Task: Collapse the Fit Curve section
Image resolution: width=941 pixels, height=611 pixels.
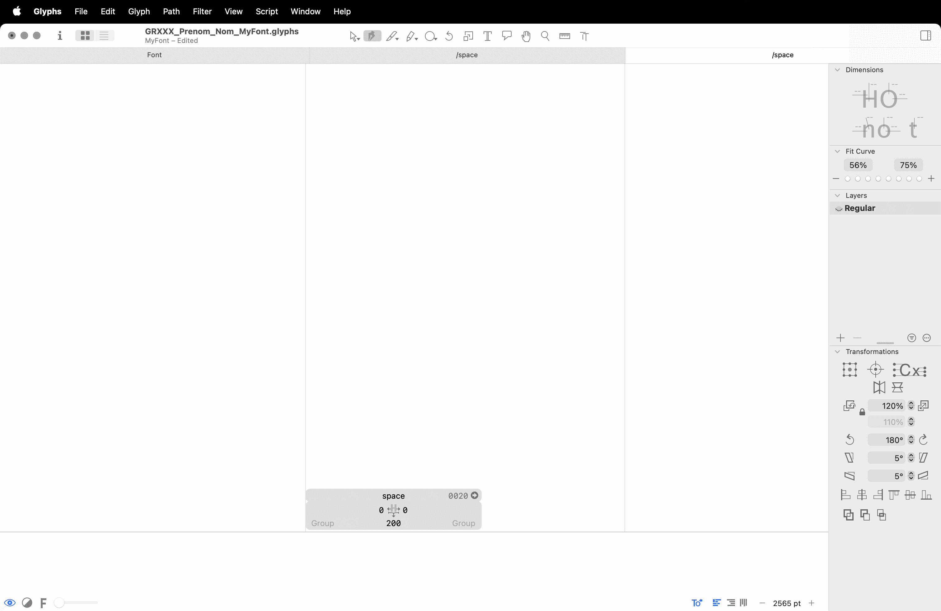Action: coord(837,152)
